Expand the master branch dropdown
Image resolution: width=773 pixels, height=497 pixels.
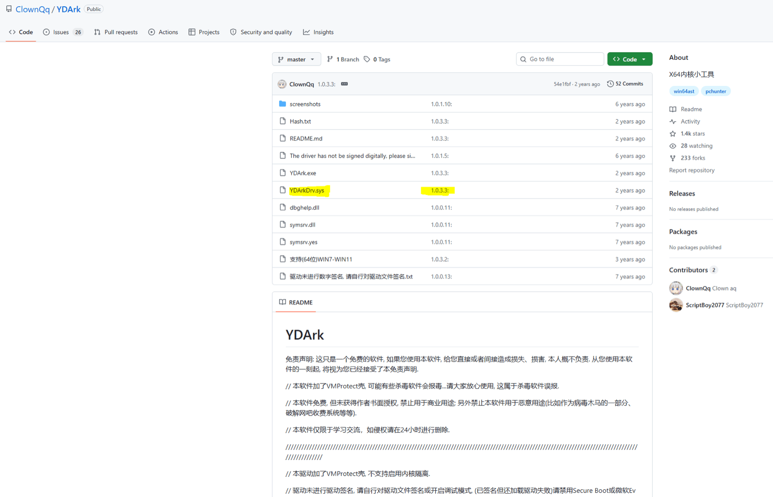tap(296, 59)
